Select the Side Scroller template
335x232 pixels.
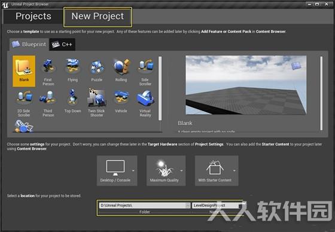click(x=145, y=72)
